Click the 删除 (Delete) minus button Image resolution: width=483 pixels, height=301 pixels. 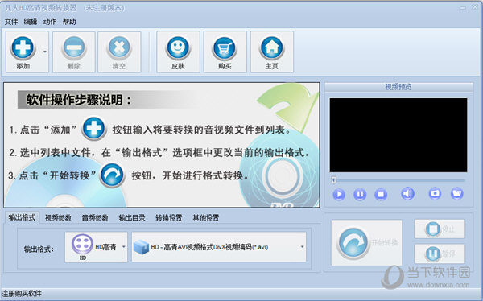coord(73,52)
